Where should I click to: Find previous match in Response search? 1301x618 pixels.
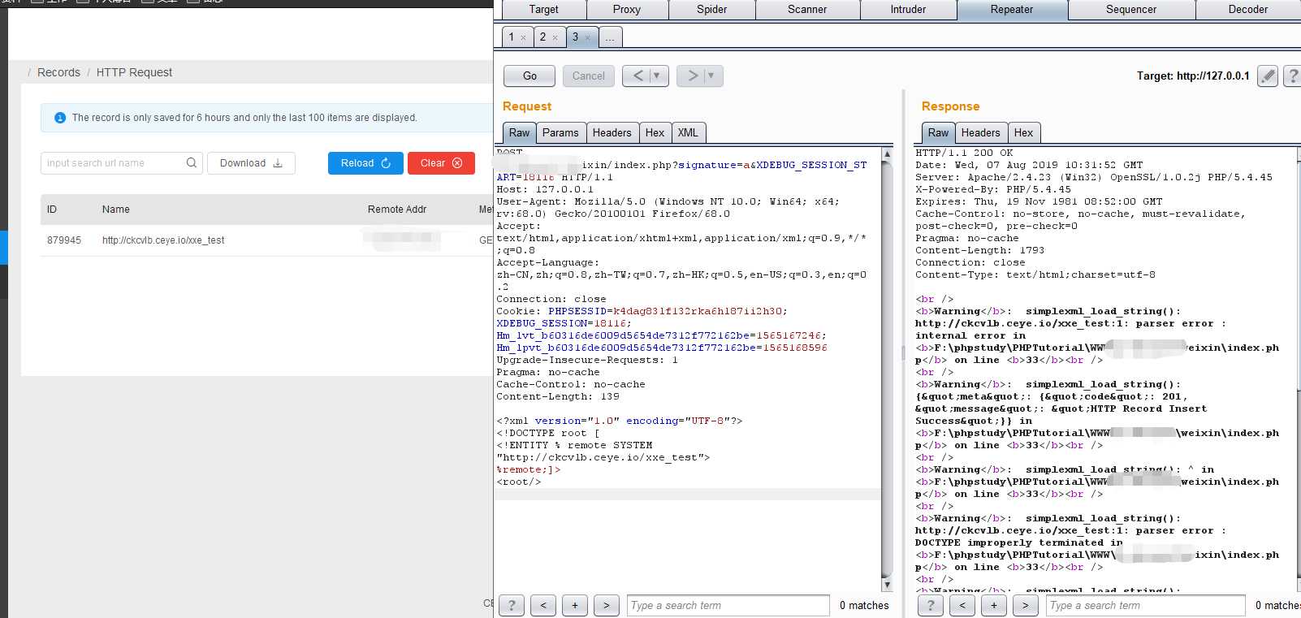(962, 605)
